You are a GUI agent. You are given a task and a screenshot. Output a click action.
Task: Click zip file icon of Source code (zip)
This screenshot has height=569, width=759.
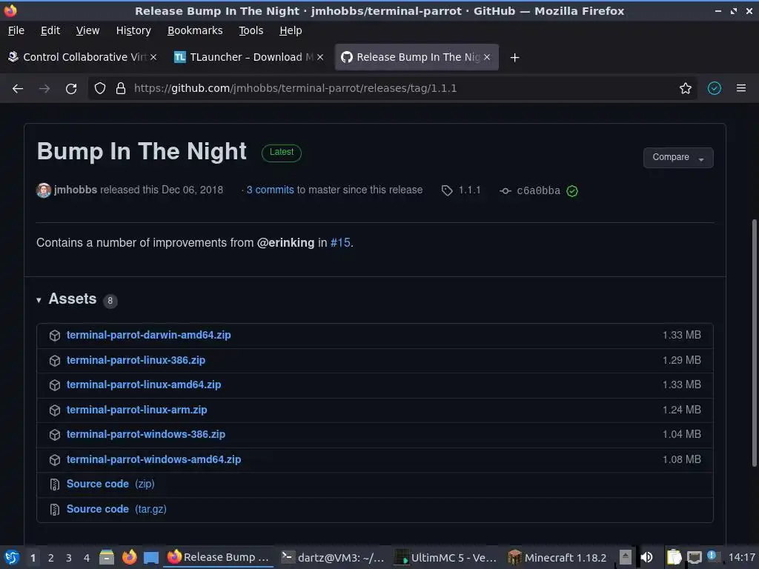(55, 485)
